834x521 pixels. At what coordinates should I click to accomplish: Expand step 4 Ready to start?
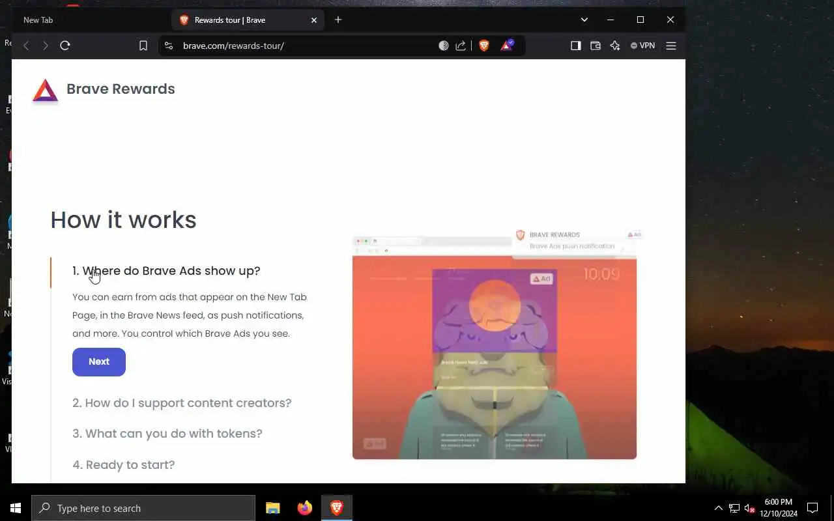[124, 465]
